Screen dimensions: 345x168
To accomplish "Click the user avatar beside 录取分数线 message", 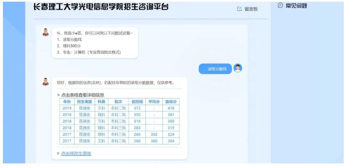I will click(238, 68).
